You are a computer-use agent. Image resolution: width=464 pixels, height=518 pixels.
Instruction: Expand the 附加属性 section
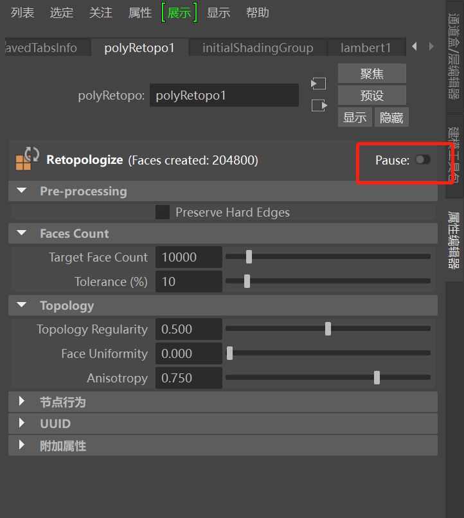(x=22, y=445)
